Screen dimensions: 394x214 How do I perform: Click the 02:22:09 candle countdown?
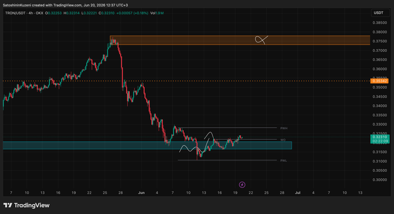pos(380,141)
